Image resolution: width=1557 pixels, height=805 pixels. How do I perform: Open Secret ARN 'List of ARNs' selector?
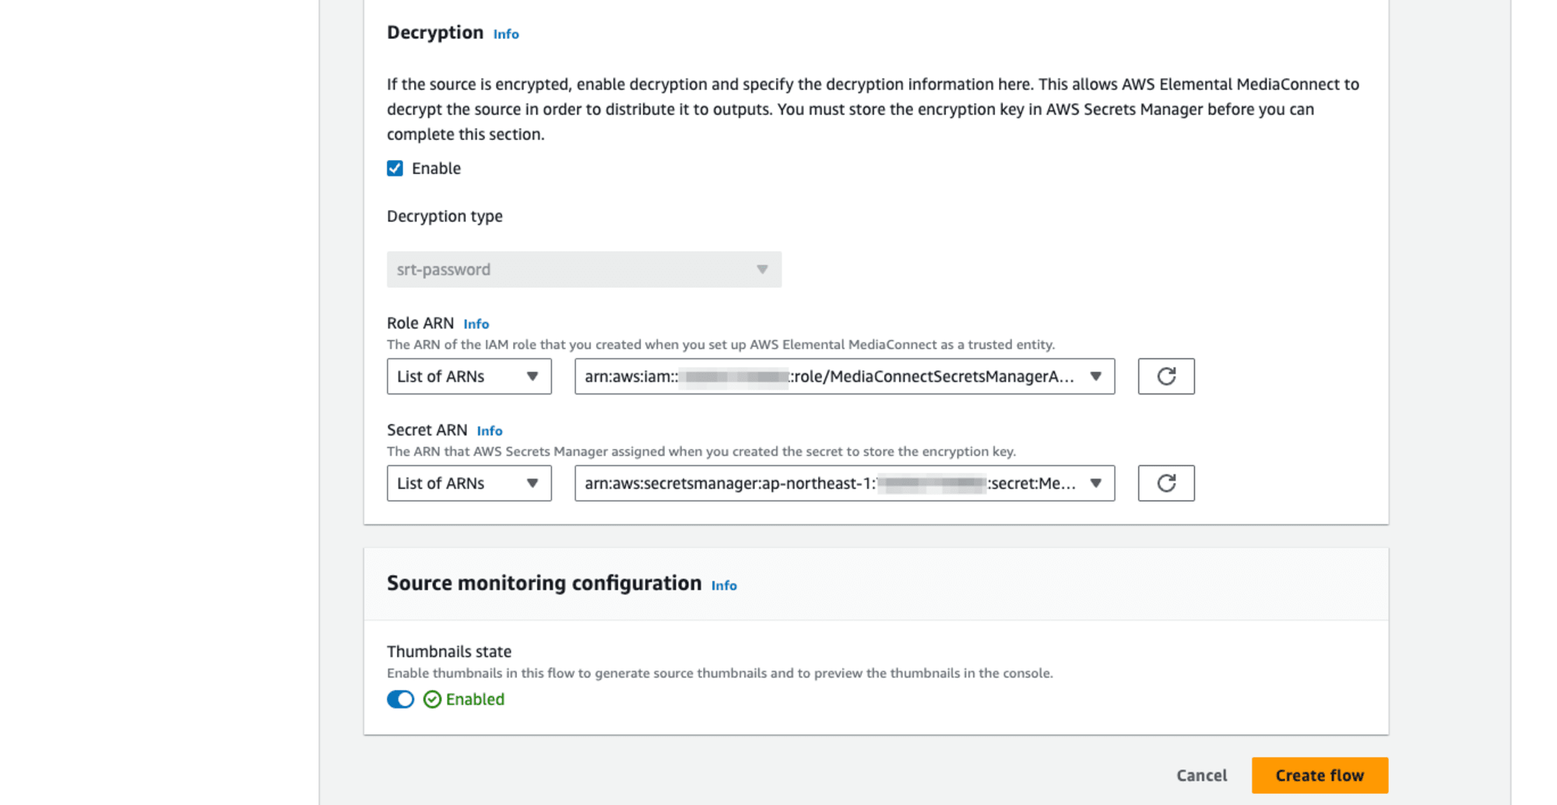[469, 483]
